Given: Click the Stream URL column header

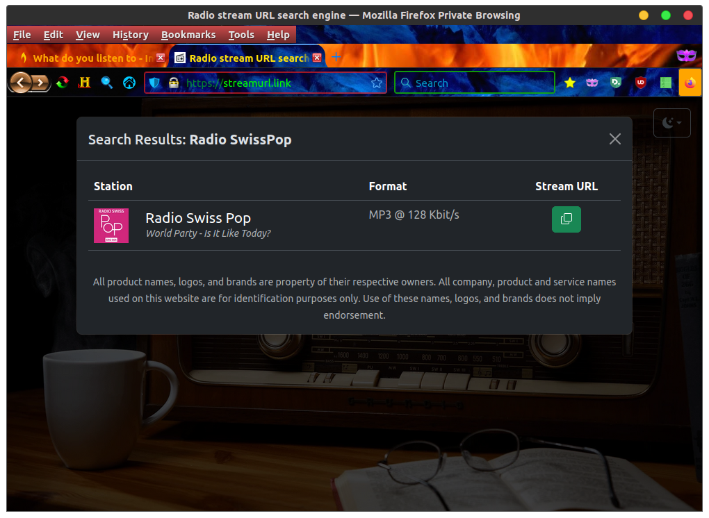Looking at the screenshot, I should click(x=566, y=186).
